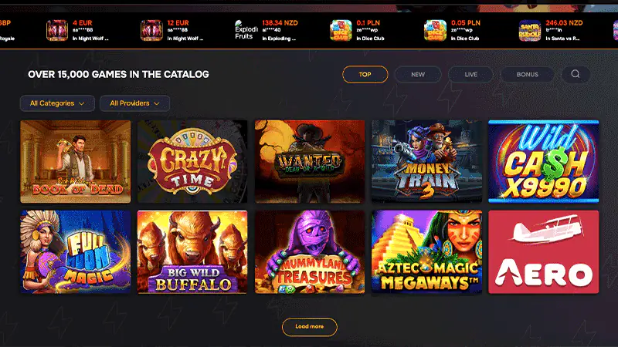Expand the All Categories dropdown
The height and width of the screenshot is (347, 618).
point(57,103)
